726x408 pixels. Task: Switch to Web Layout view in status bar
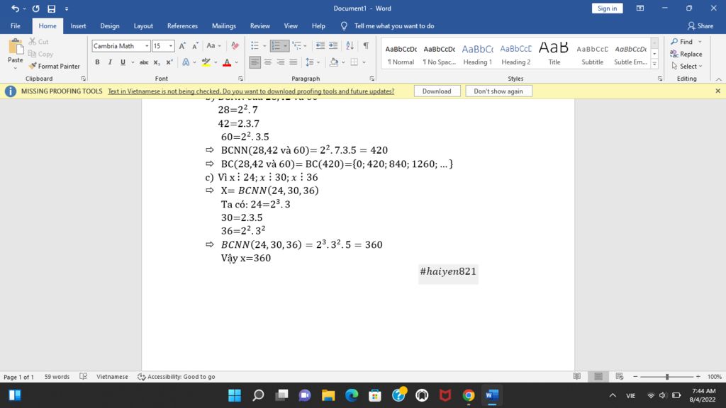pyautogui.click(x=620, y=377)
